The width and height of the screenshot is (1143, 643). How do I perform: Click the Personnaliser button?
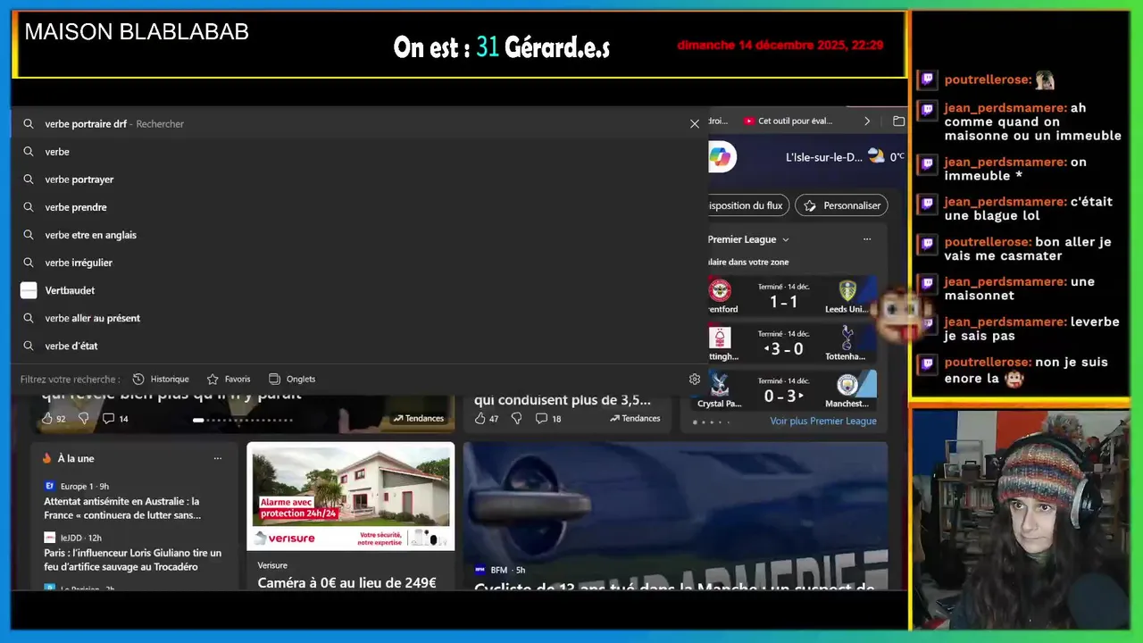tap(841, 205)
